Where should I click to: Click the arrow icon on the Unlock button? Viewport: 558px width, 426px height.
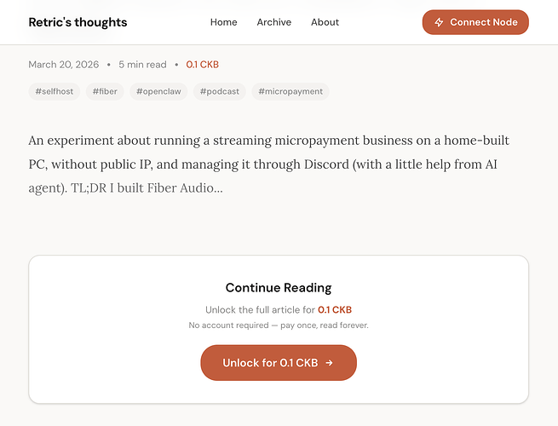pyautogui.click(x=329, y=363)
